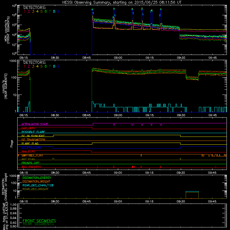Click the HESSI Observing Summary title text

(x=122, y=2)
